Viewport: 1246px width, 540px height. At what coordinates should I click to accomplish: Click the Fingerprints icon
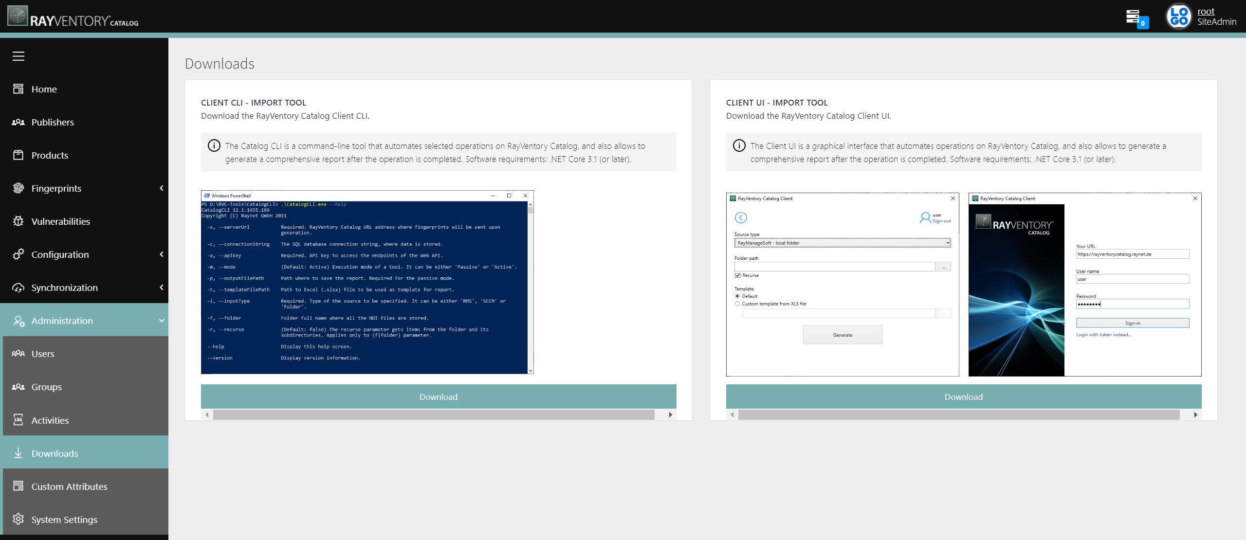pos(18,188)
